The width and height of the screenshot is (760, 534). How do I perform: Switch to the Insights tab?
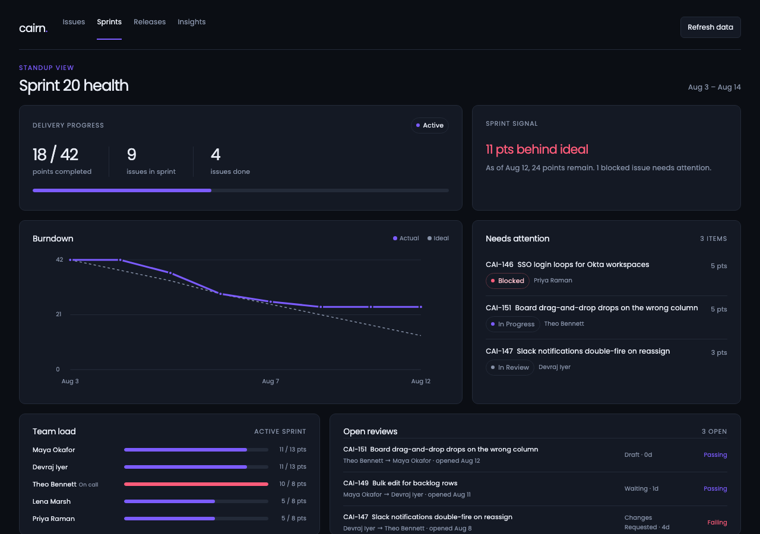tap(191, 22)
